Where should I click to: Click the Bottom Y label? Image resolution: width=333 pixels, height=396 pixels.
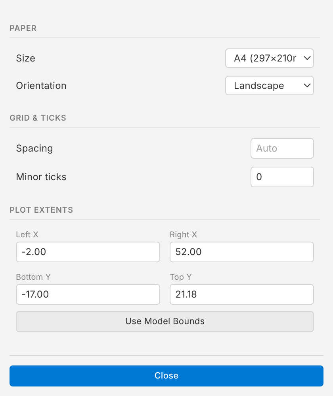click(33, 277)
